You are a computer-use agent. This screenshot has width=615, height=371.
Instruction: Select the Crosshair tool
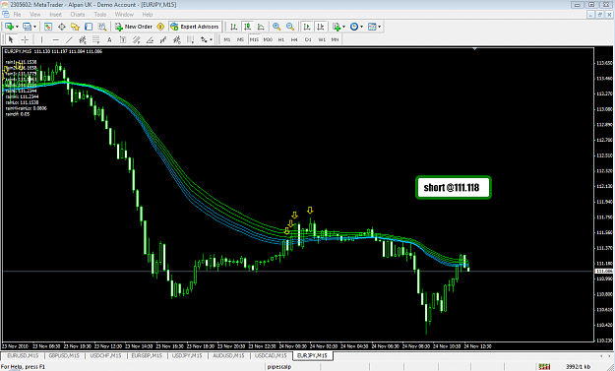click(25, 39)
